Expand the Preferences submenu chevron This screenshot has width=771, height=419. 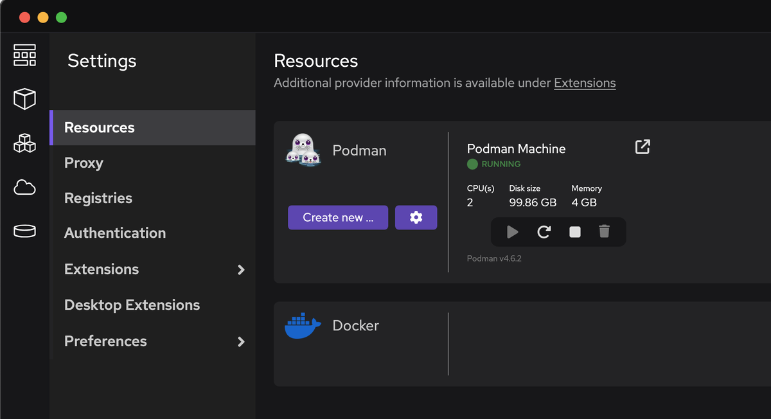coord(241,342)
